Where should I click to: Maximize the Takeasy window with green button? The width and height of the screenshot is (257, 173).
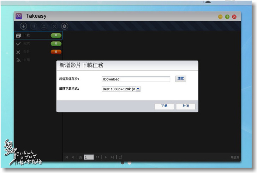(227, 17)
